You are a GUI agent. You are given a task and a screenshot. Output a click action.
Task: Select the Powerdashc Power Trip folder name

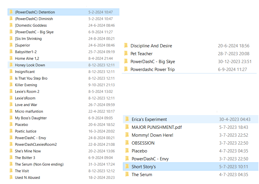pos(152,70)
